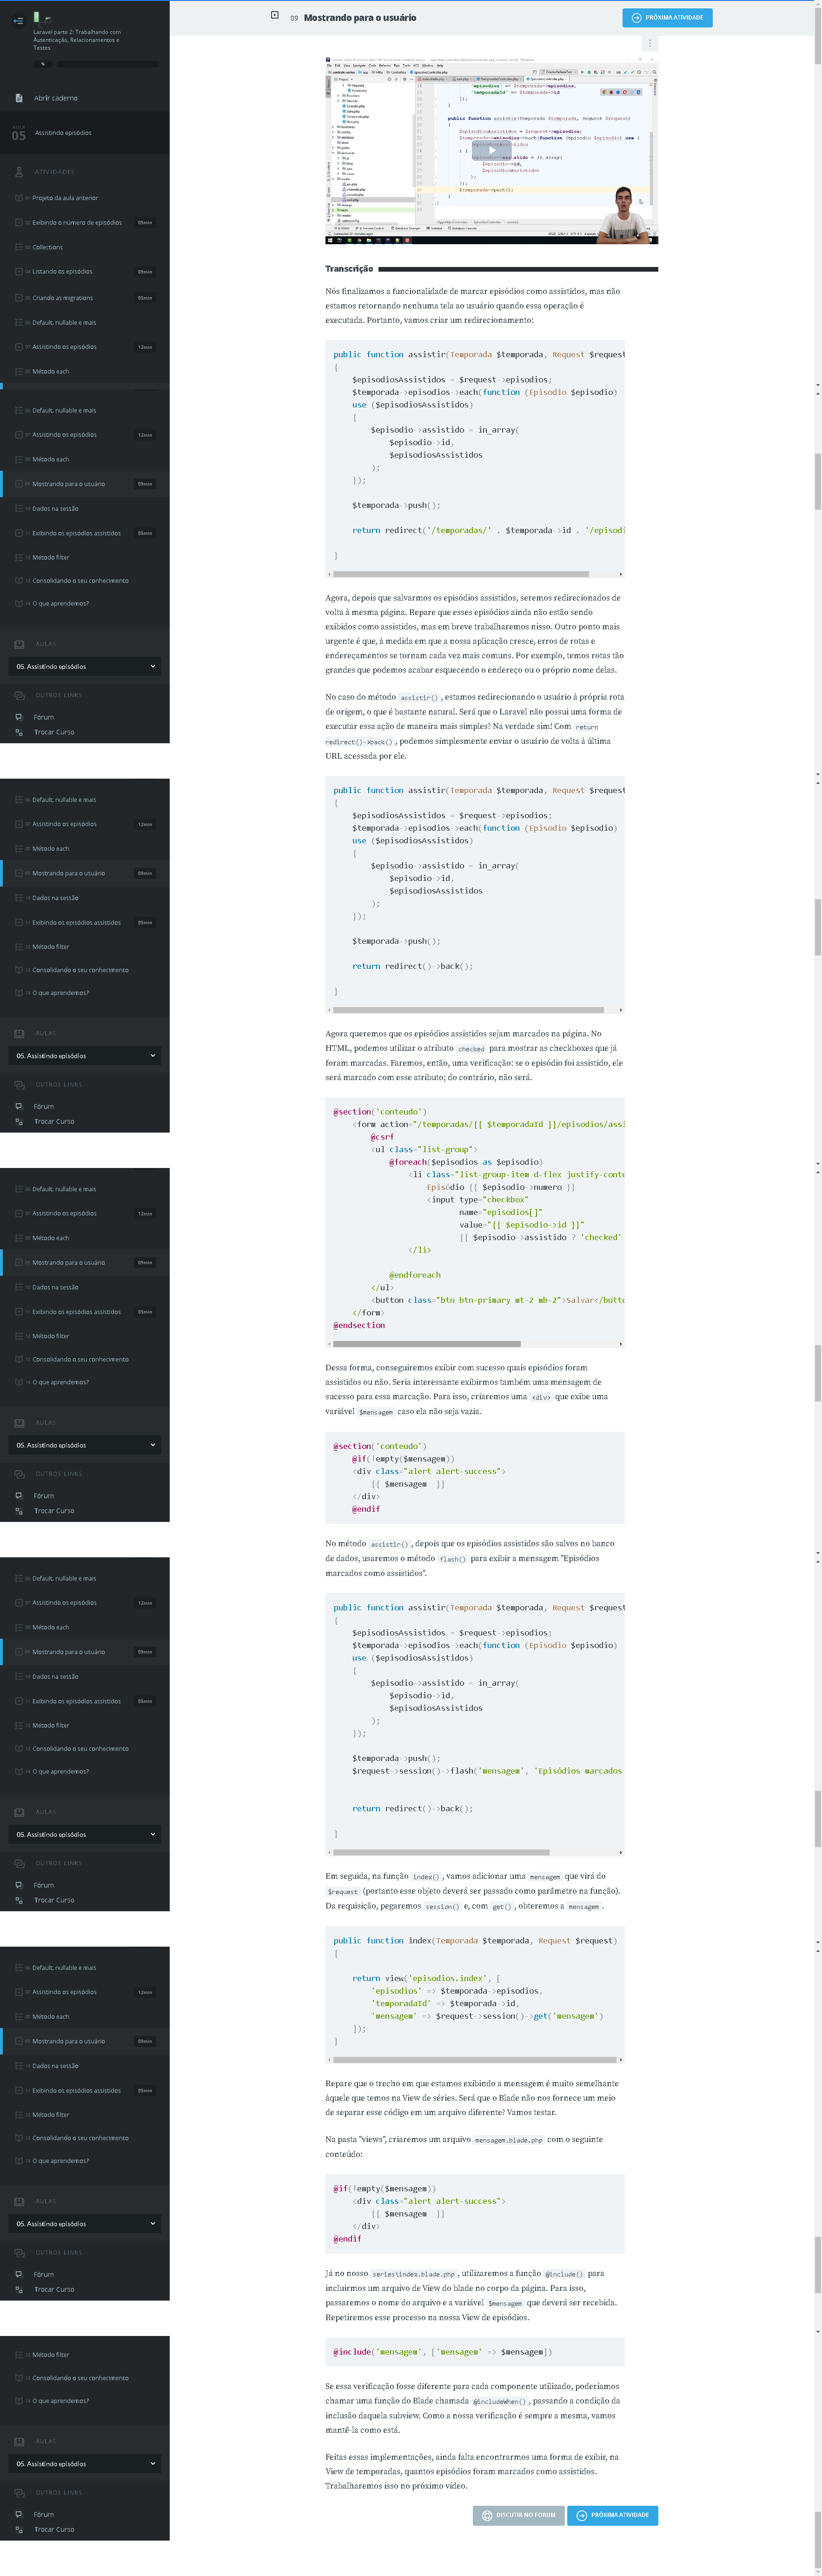This screenshot has height=2576, width=822.
Task: Click bottom Próxima Atividade button
Action: click(612, 2514)
